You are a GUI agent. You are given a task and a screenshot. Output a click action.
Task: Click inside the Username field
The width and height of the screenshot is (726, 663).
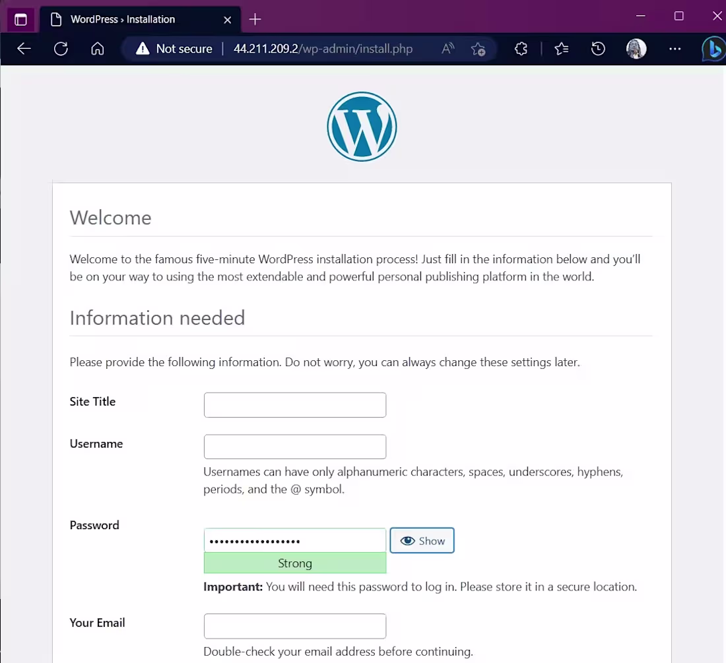coord(294,447)
